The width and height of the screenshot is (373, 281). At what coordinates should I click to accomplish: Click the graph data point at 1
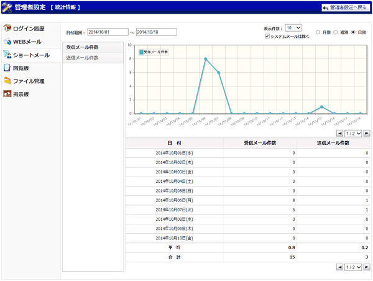[321, 107]
